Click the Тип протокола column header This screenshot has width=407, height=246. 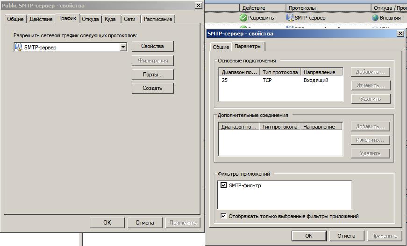280,72
